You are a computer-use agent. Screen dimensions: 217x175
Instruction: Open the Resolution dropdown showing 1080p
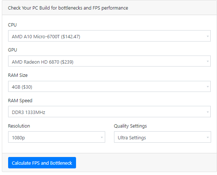tap(56, 137)
